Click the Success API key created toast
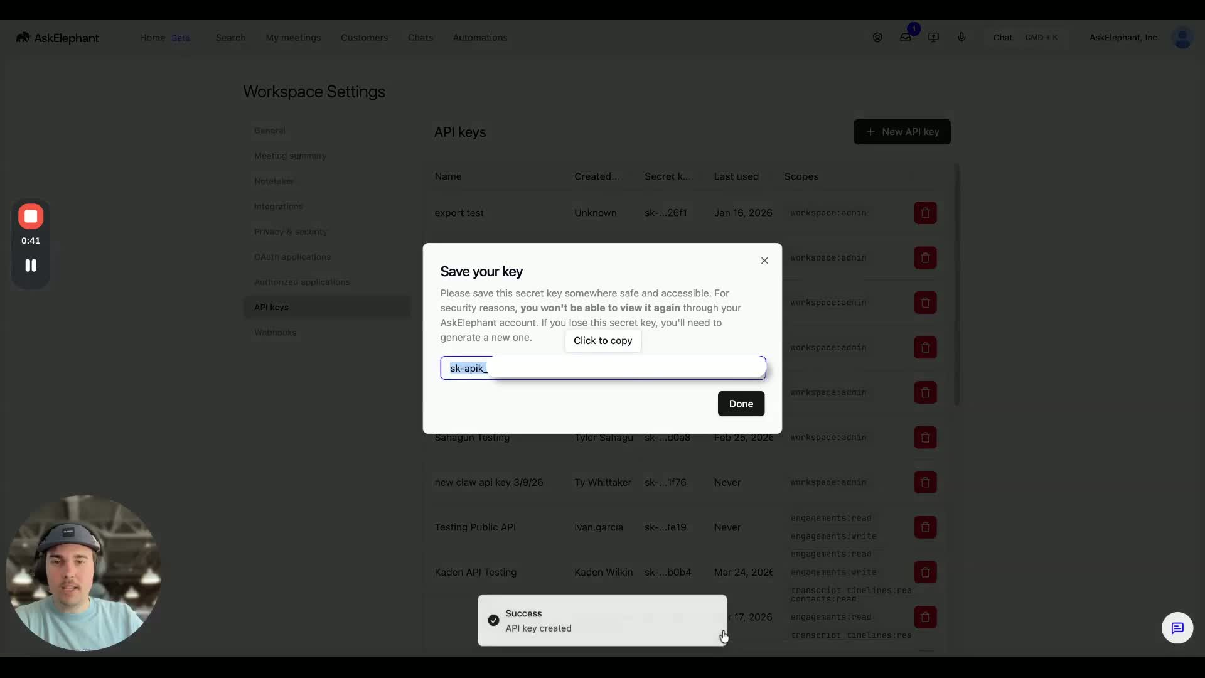 coord(602,620)
